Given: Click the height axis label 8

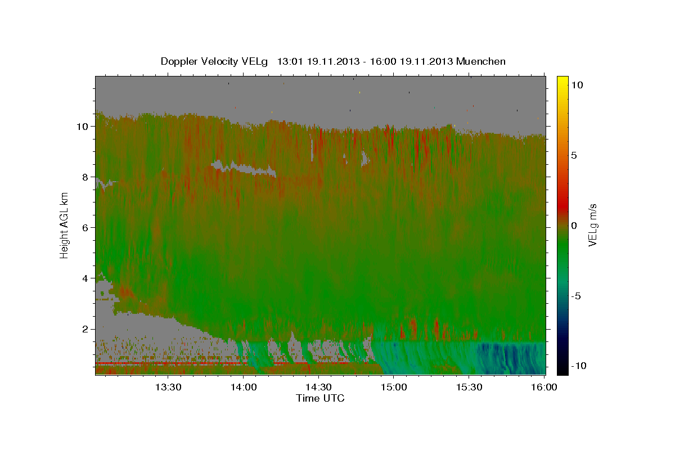Looking at the screenshot, I should coord(85,177).
